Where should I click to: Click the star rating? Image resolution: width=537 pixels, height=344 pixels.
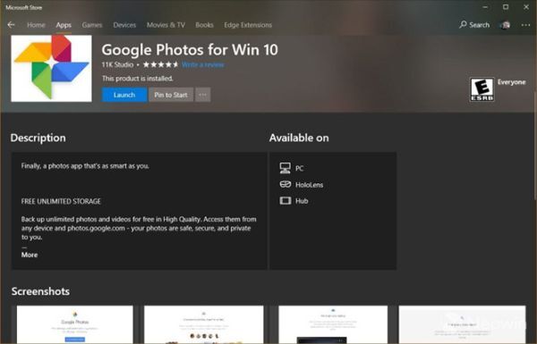(x=160, y=64)
